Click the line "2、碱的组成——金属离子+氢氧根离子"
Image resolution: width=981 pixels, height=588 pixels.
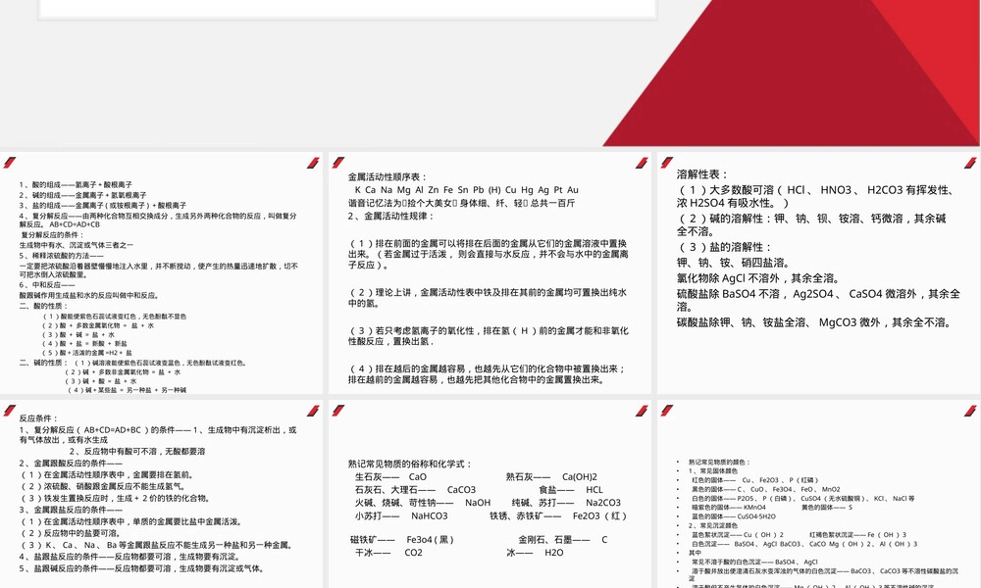(x=82, y=195)
